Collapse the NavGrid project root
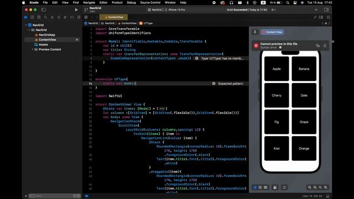The height and width of the screenshot is (199, 354). [26, 25]
